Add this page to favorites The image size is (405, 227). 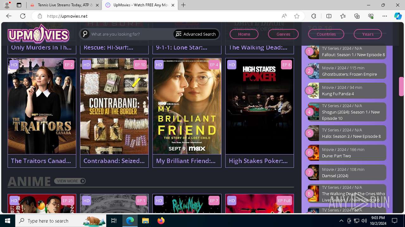tap(297, 16)
